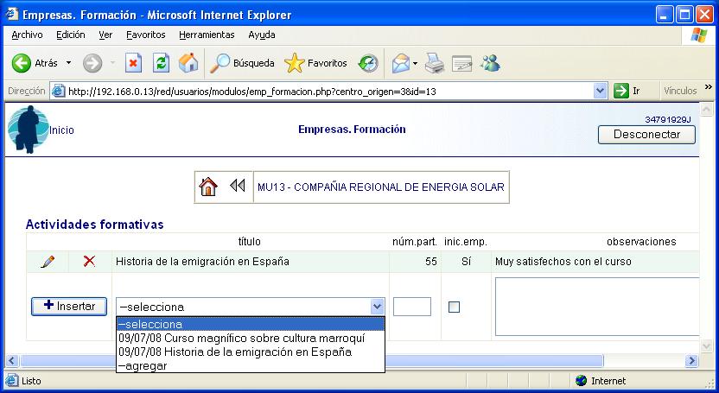Print the page with printer icon
Viewport: 719px width, 393px height.
pyautogui.click(x=434, y=63)
